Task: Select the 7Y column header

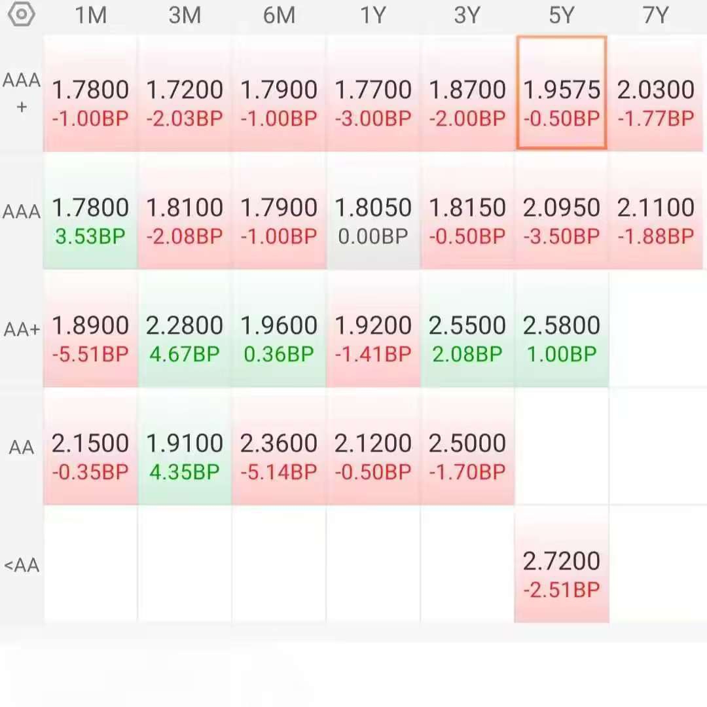Action: (655, 15)
